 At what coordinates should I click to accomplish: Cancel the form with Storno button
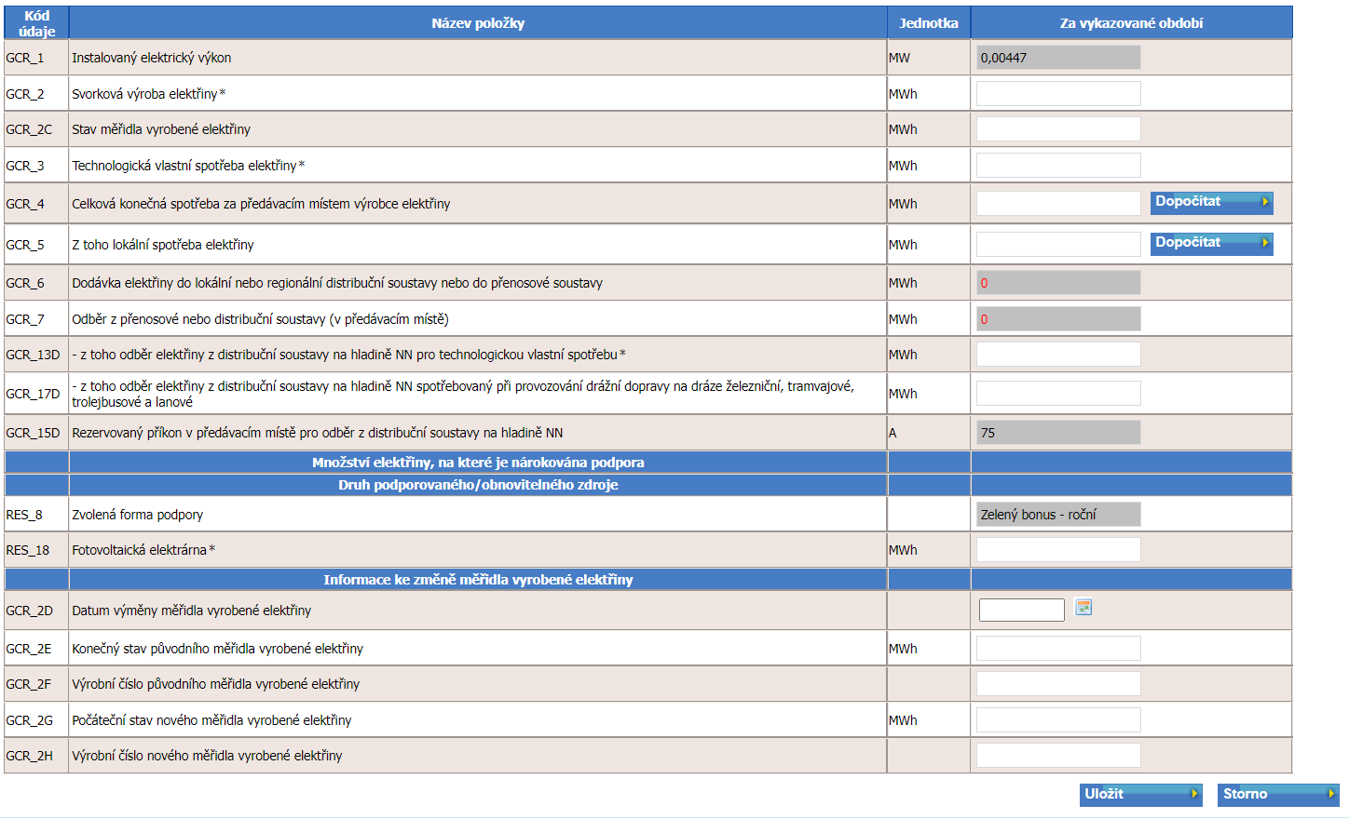coord(1278,795)
